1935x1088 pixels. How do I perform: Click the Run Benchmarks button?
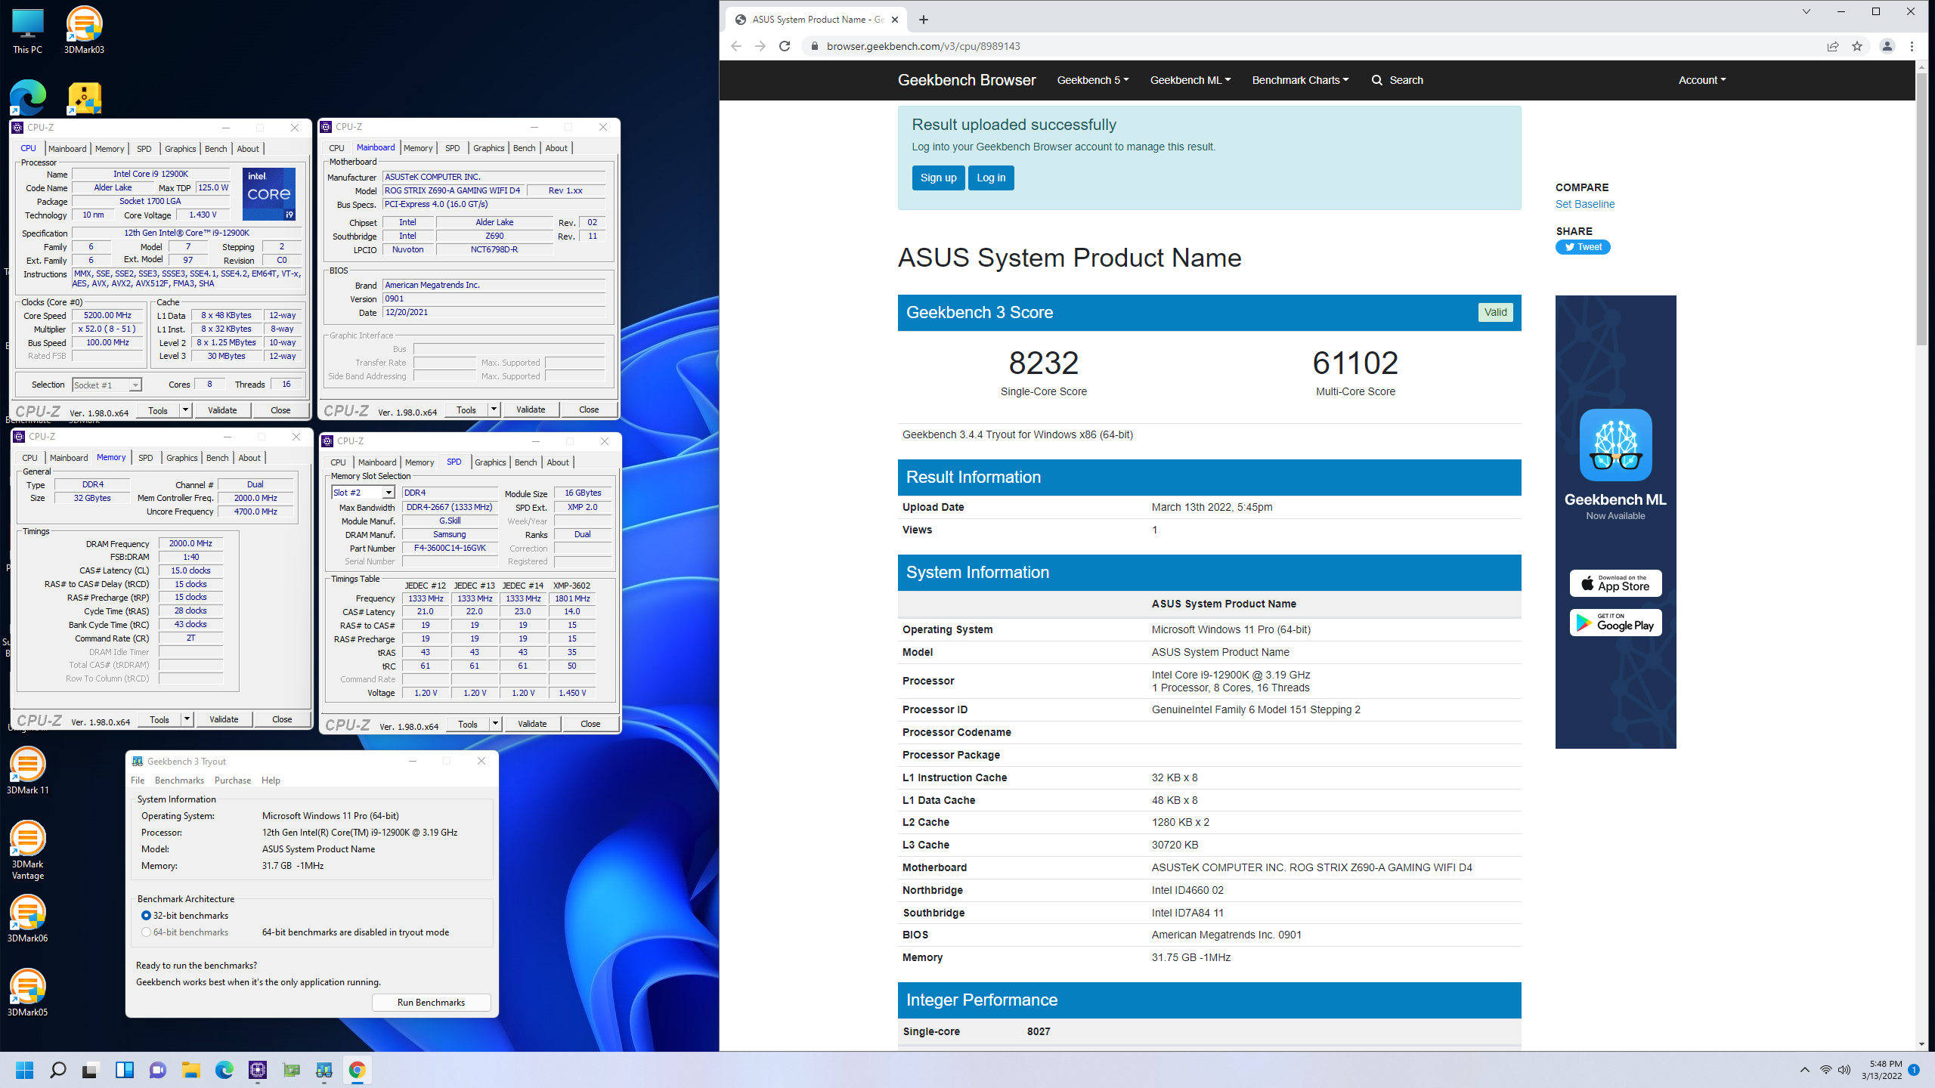click(431, 1003)
